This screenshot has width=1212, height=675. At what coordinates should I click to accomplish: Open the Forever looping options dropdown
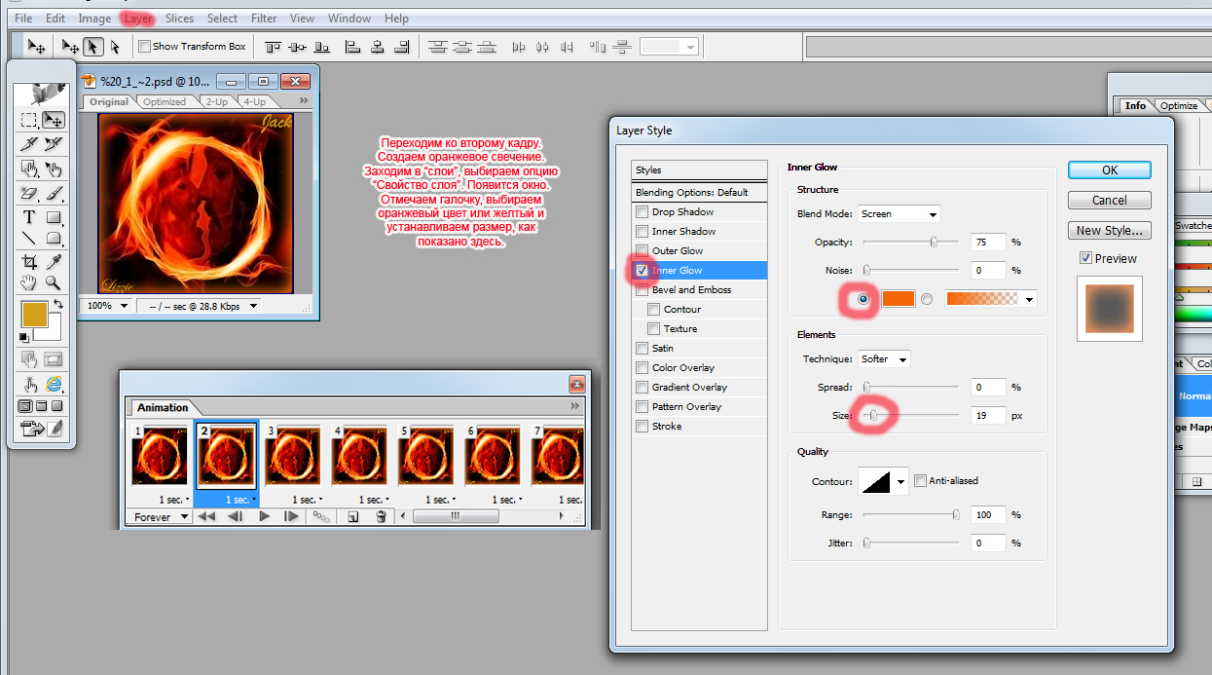(x=161, y=517)
